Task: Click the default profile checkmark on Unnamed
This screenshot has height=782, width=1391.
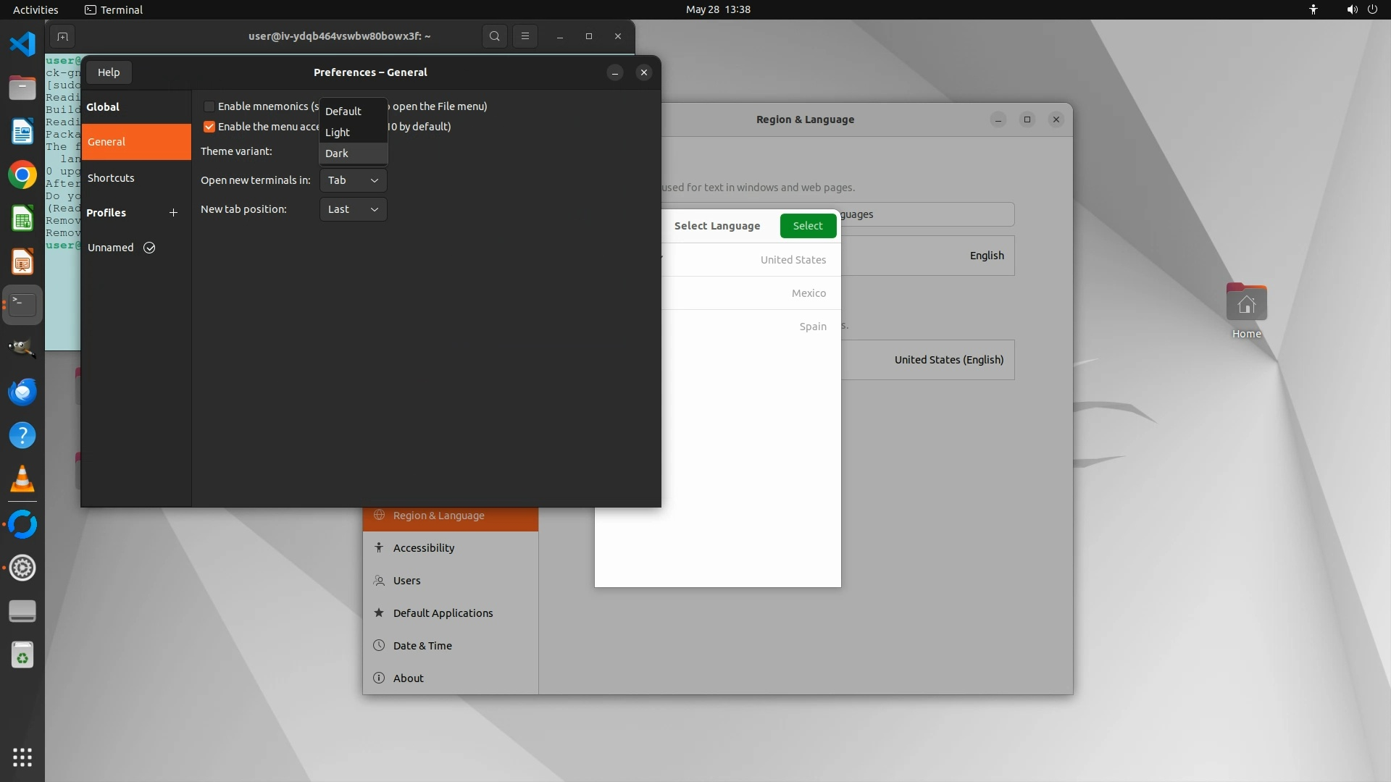Action: point(149,248)
